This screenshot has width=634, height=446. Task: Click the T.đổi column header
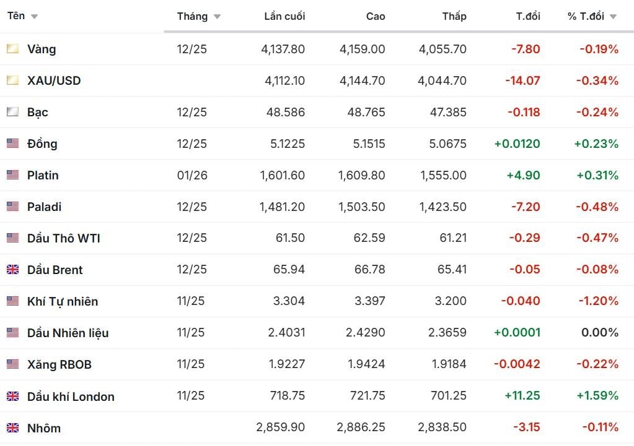(x=528, y=17)
